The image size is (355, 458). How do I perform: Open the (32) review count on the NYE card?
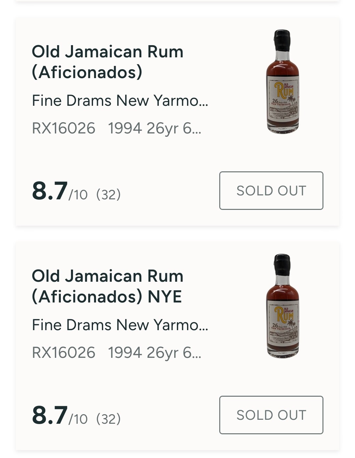(108, 419)
